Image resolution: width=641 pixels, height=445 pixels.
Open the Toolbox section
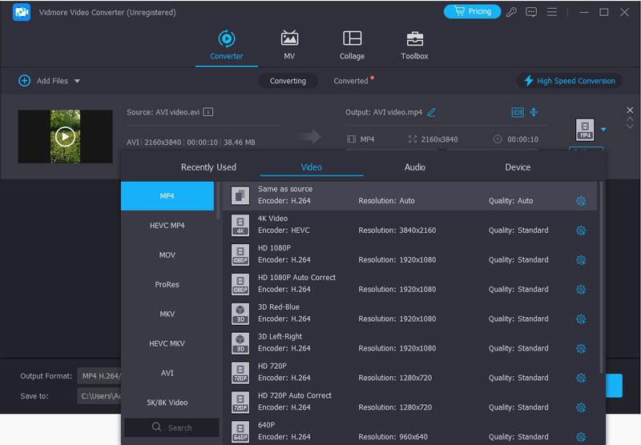pyautogui.click(x=414, y=45)
